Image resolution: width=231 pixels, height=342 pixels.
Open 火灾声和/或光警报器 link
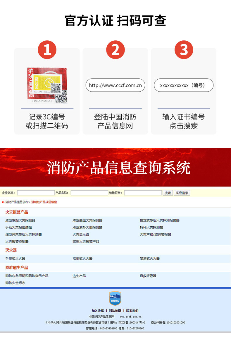tap(156, 235)
